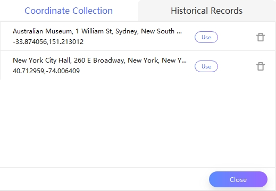Select the New York City Hall address text
Screen dimensions: 276x191
[x=99, y=60]
